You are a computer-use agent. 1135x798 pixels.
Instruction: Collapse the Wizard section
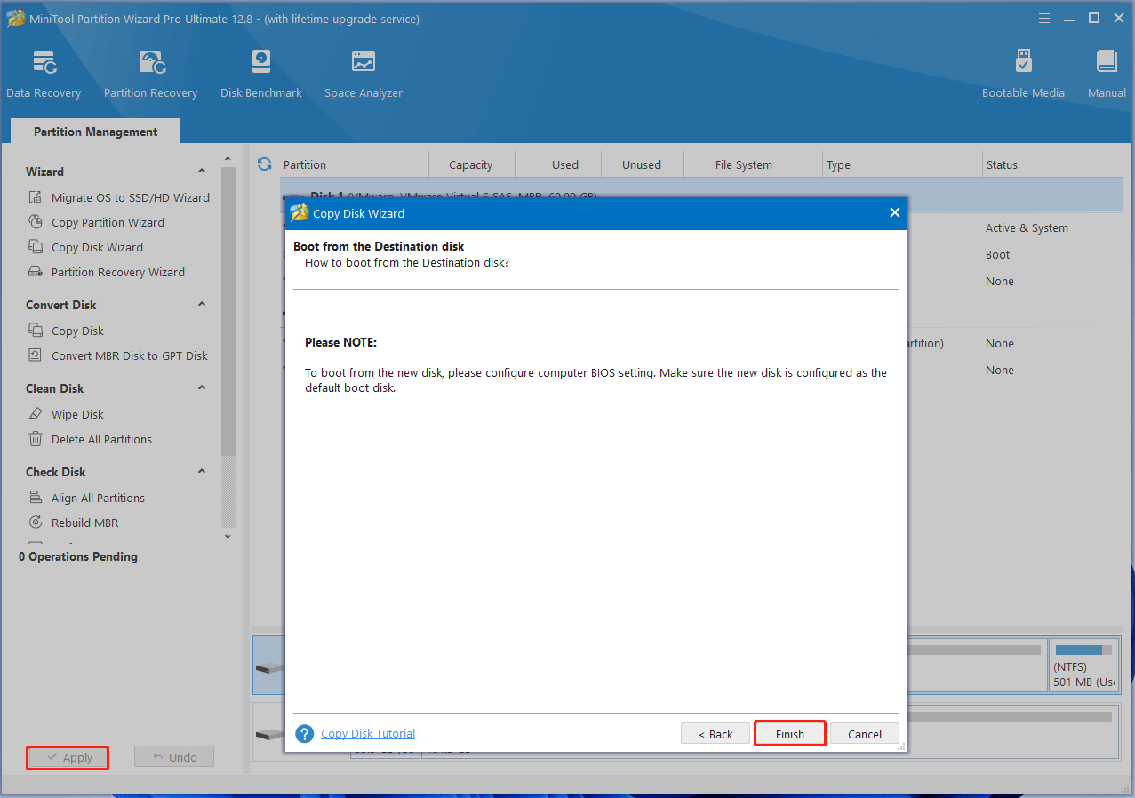tap(202, 171)
